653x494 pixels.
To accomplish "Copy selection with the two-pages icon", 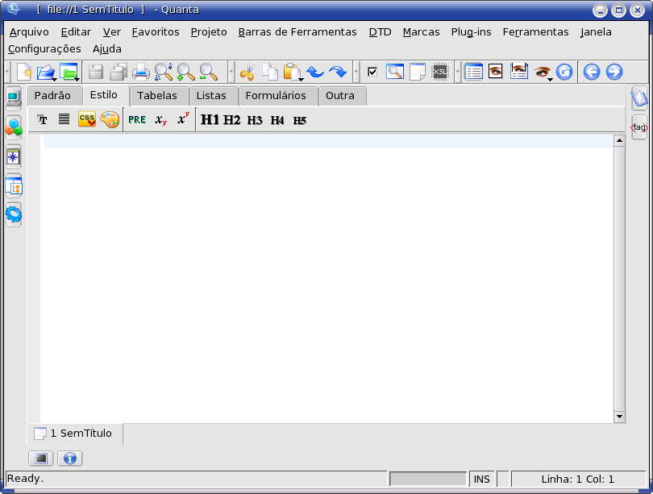I will 270,72.
